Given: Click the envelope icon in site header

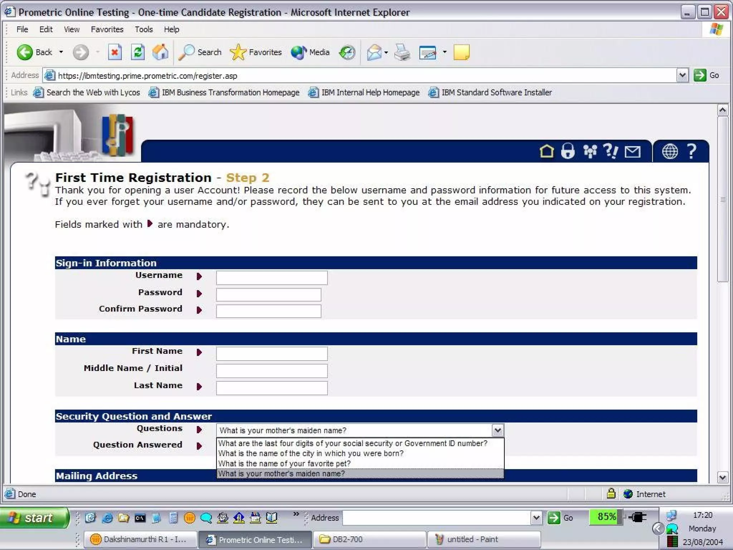Looking at the screenshot, I should 632,152.
